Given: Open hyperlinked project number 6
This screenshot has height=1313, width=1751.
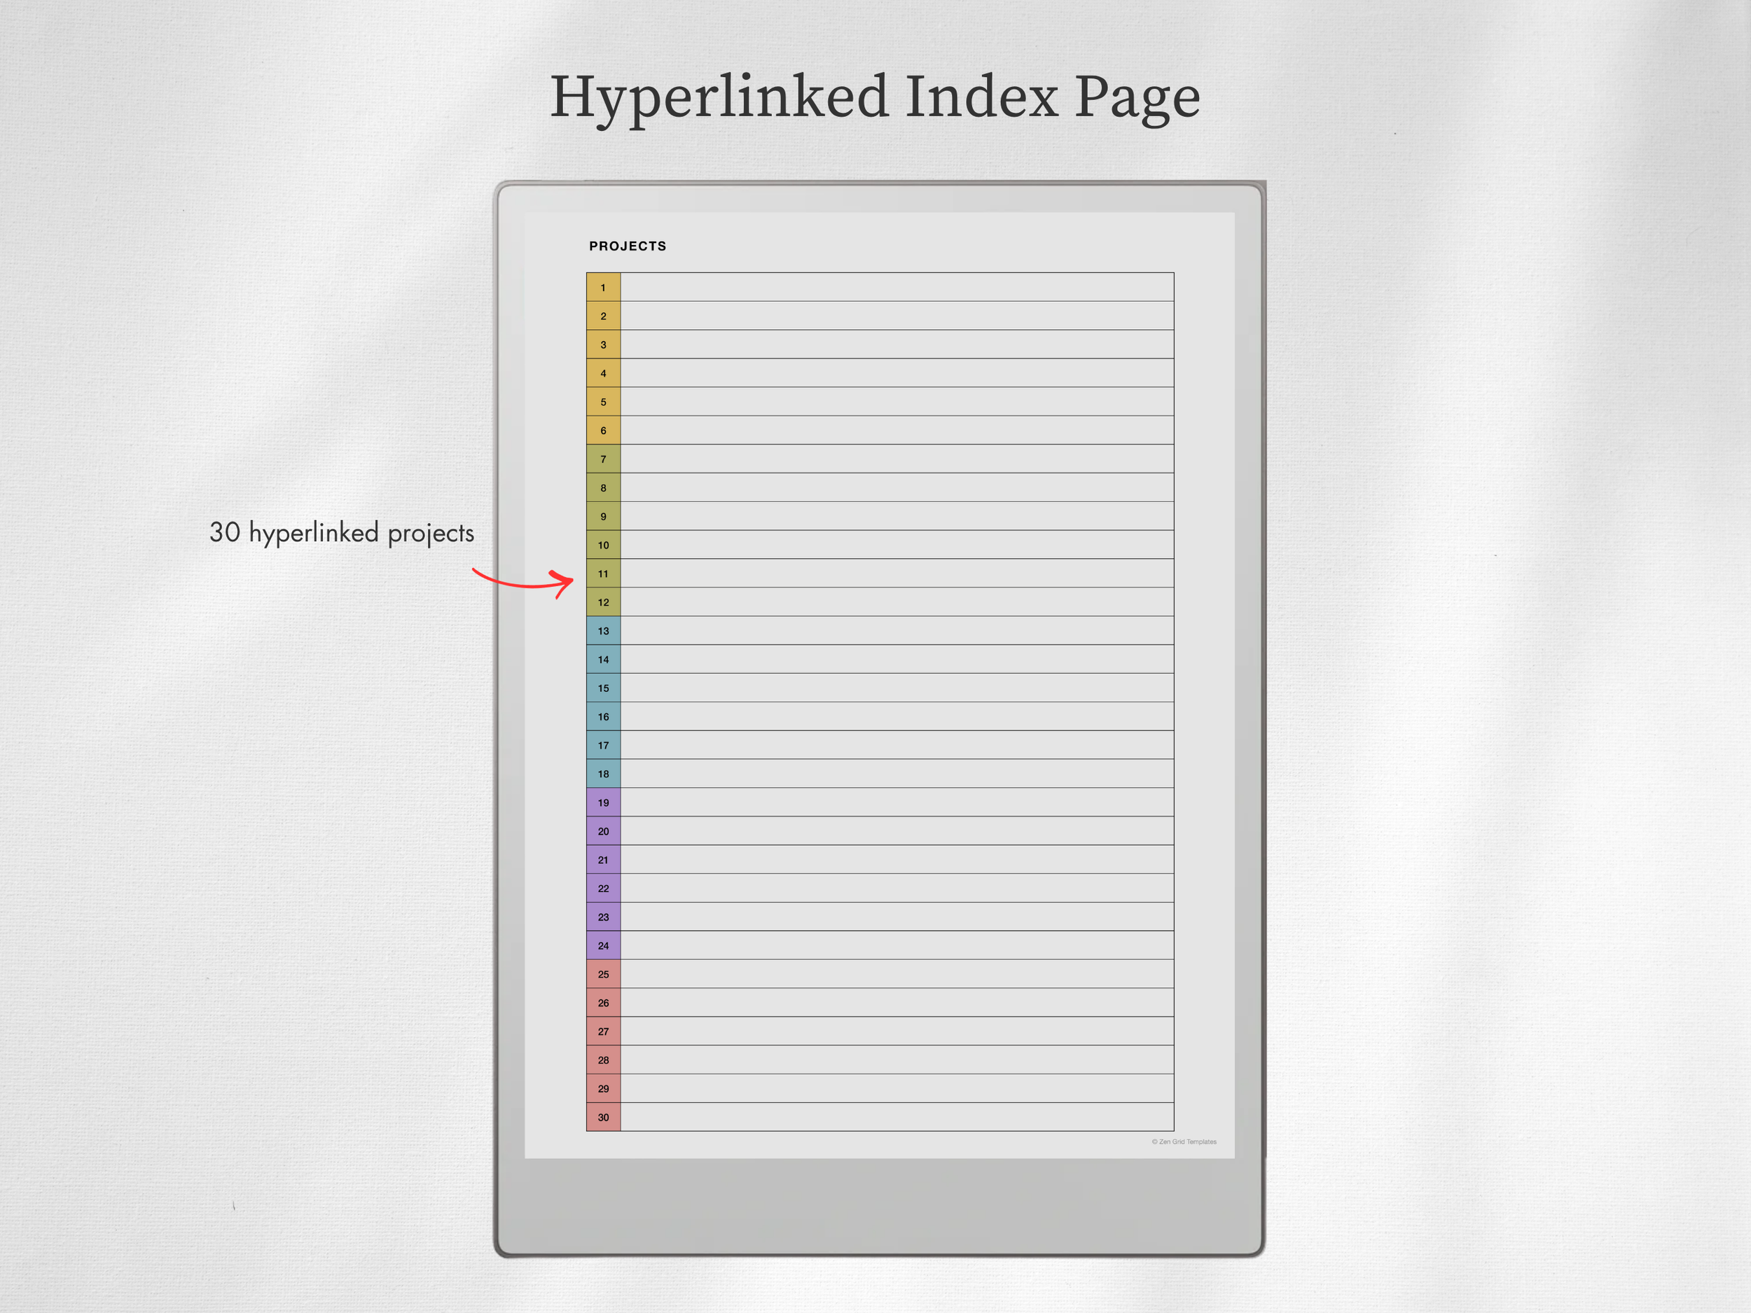Looking at the screenshot, I should click(x=603, y=431).
